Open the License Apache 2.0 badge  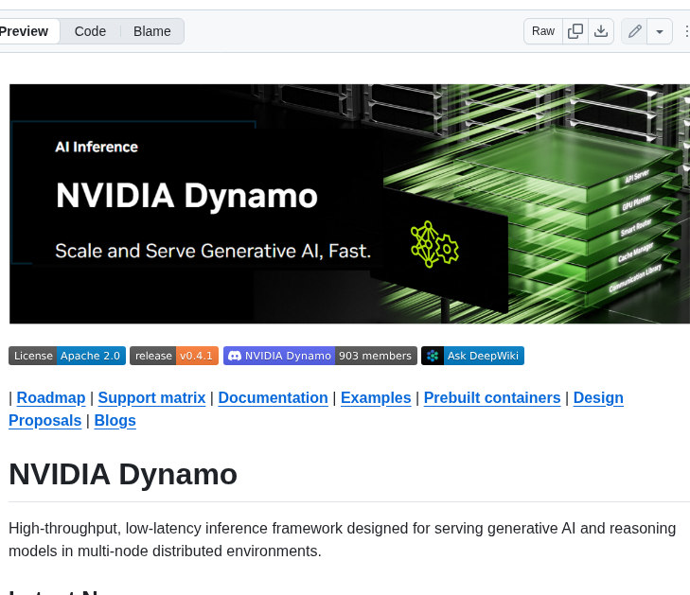pos(67,356)
